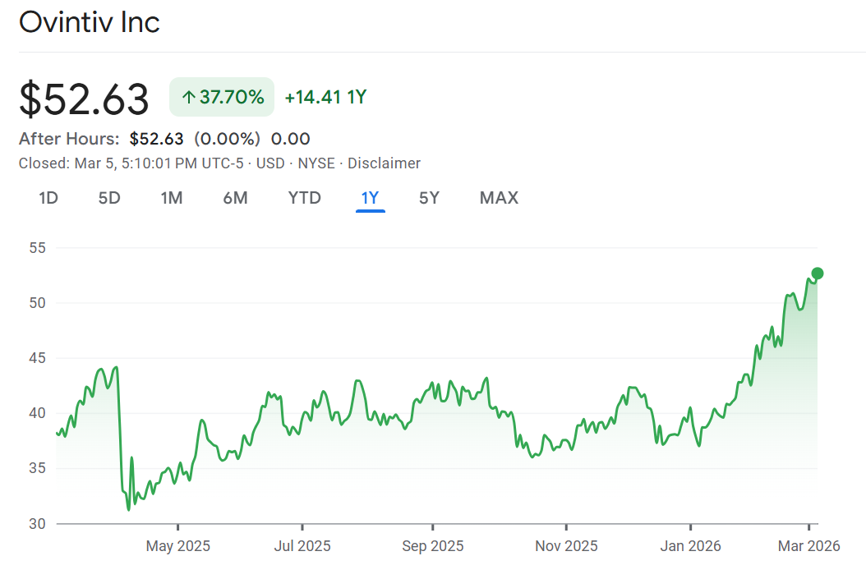Click the $52.63 current price
This screenshot has height=579, width=866.
(x=84, y=99)
